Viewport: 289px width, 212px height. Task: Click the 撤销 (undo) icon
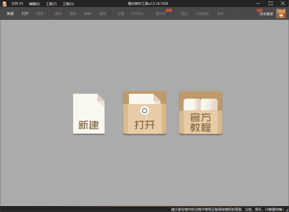(88, 13)
